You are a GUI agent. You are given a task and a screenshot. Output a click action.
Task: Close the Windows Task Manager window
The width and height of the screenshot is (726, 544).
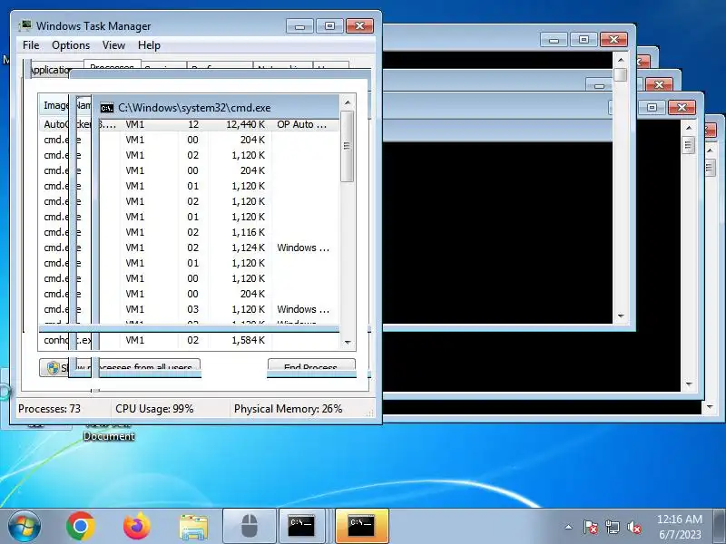pyautogui.click(x=359, y=26)
